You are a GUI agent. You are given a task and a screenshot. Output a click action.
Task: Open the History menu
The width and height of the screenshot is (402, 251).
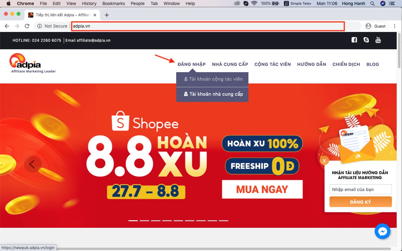[89, 3]
